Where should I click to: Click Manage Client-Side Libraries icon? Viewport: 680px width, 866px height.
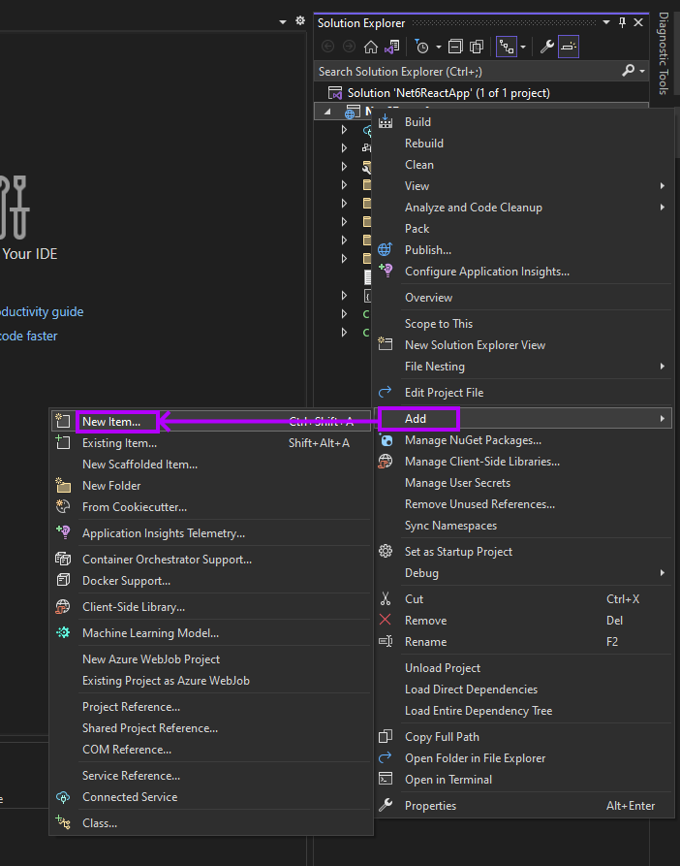(x=385, y=462)
